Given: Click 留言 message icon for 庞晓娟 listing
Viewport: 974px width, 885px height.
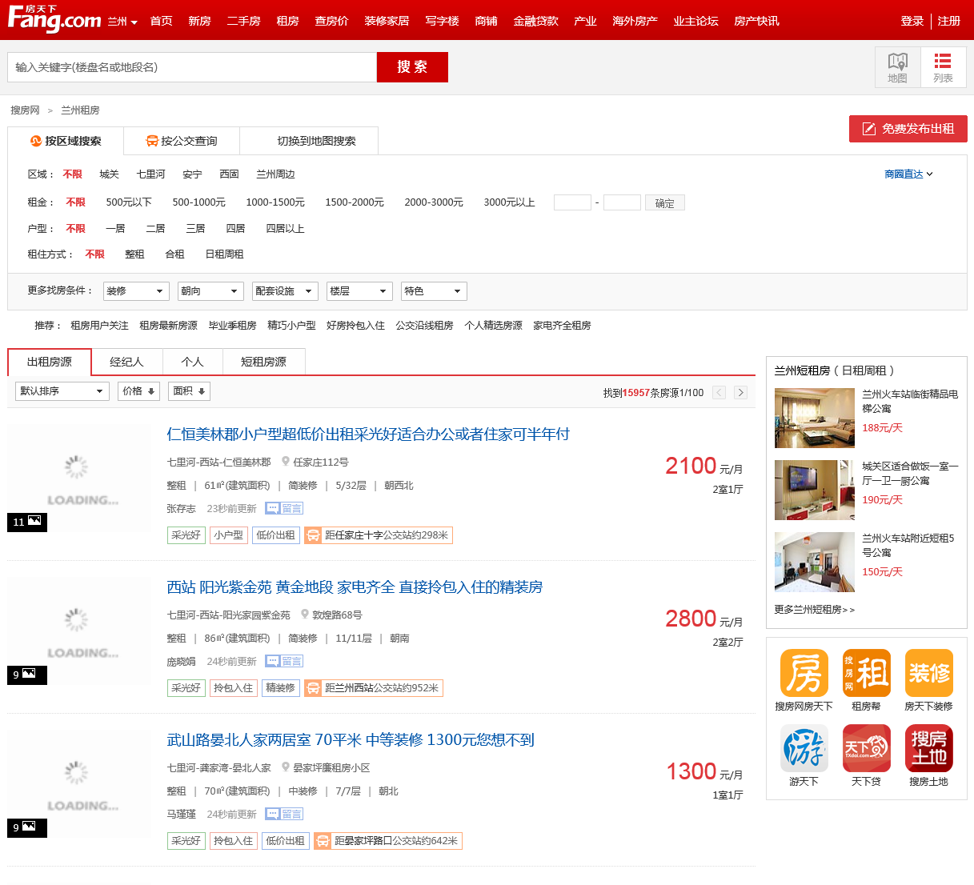Looking at the screenshot, I should 284,661.
